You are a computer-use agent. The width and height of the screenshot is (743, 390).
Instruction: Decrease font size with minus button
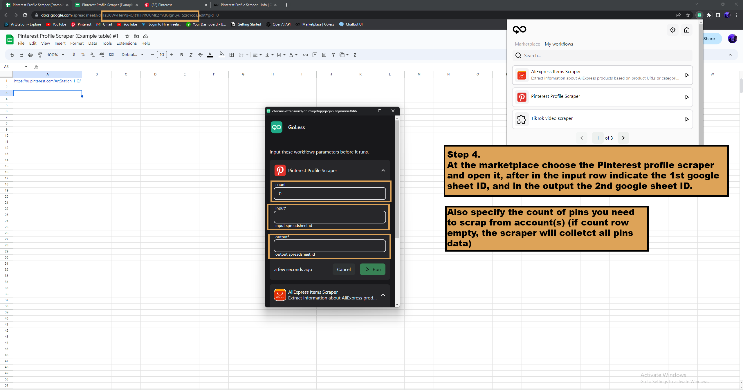pos(153,55)
